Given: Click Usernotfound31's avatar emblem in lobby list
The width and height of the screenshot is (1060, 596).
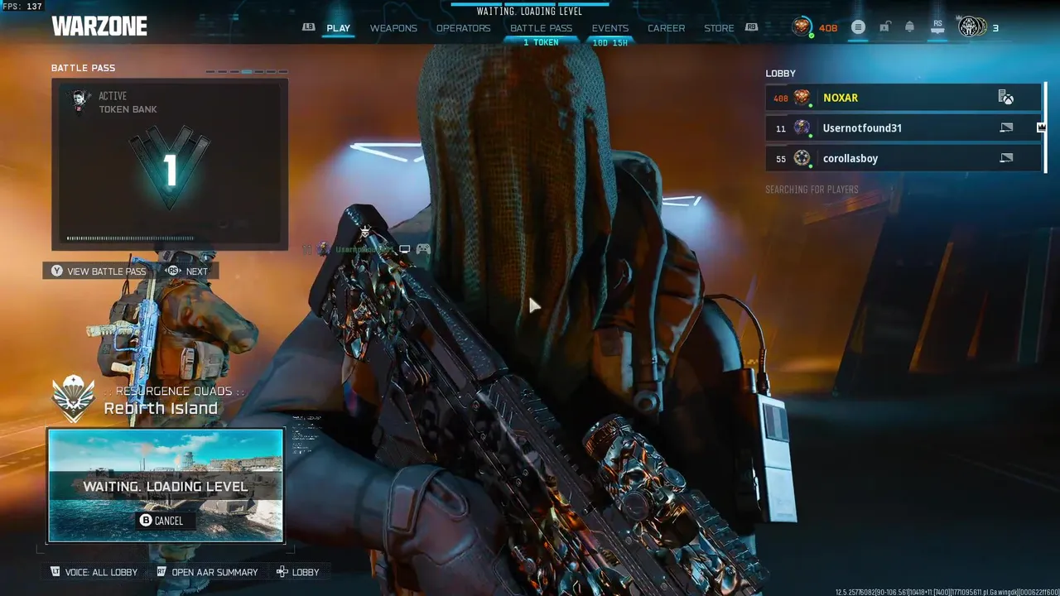Looking at the screenshot, I should click(x=802, y=127).
